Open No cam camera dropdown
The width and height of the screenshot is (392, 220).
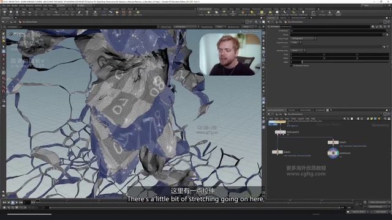(256, 32)
